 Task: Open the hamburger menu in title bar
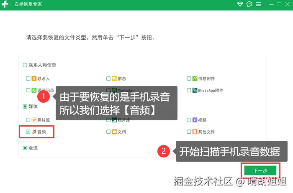(x=258, y=4)
